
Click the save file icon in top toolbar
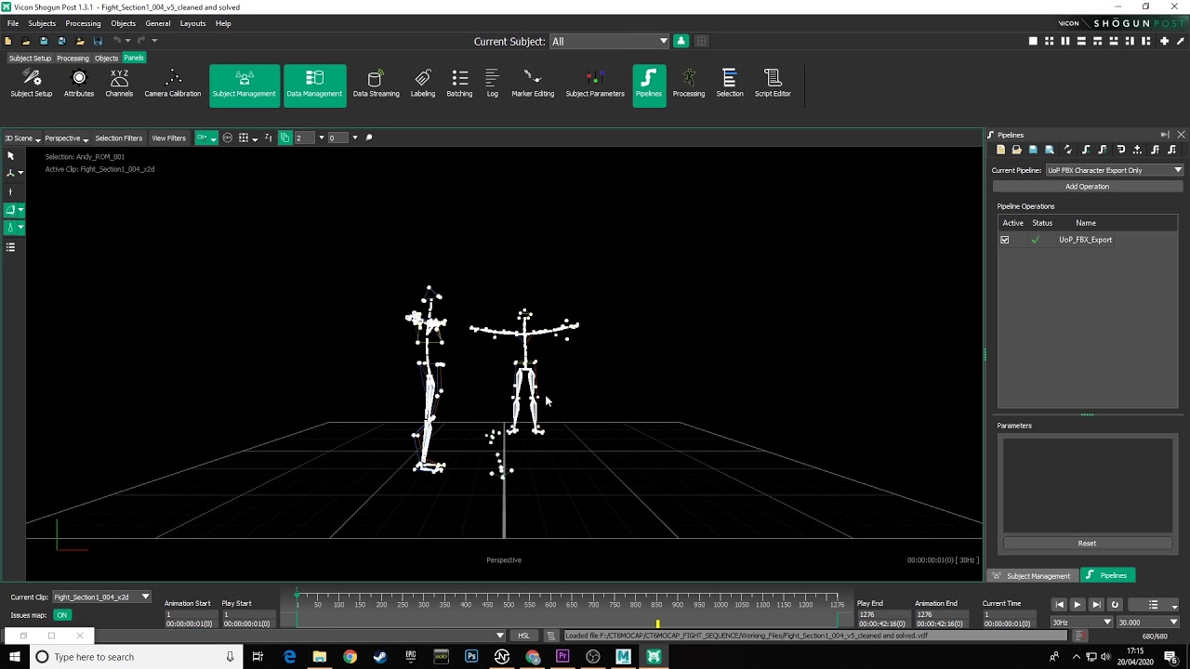click(x=44, y=41)
